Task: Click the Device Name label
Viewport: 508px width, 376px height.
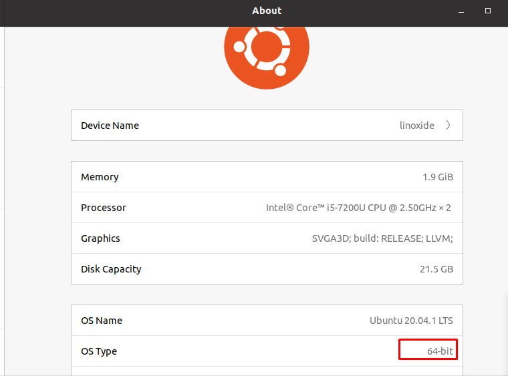Action: [x=110, y=126]
